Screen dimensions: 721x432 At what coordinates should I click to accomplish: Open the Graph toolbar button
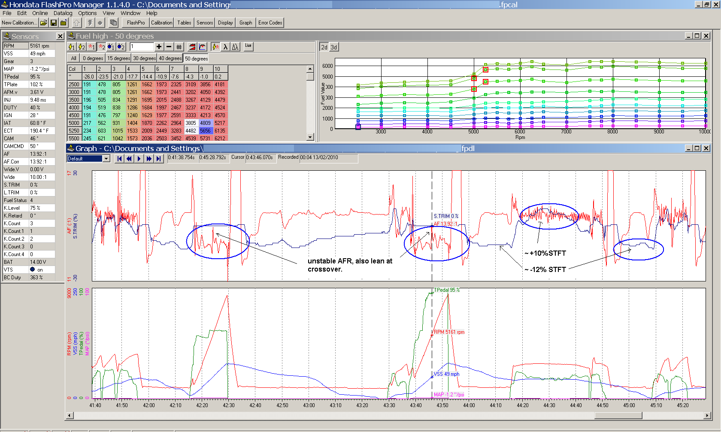(x=246, y=23)
